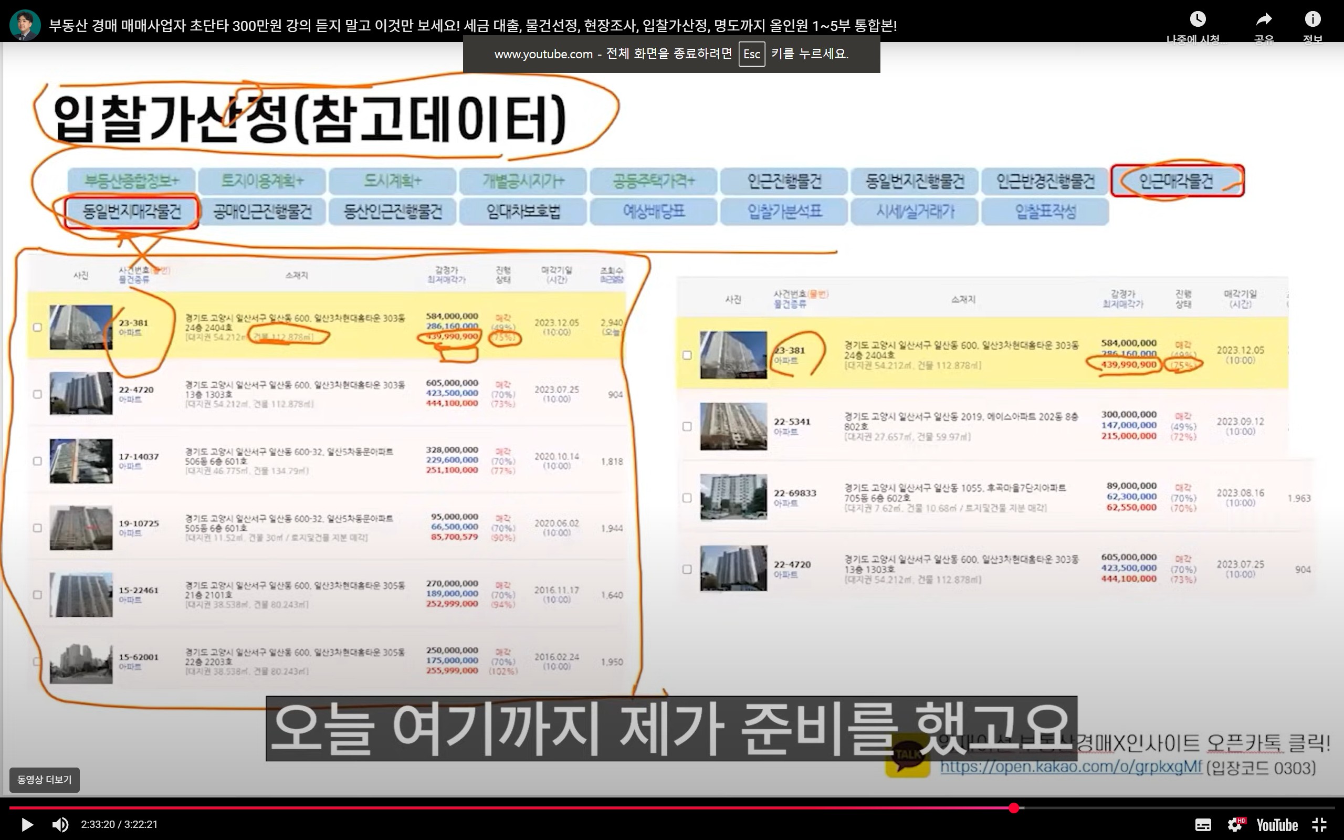Check the box for case 22-5341 row
Screen dimensions: 1344x840
click(x=687, y=426)
